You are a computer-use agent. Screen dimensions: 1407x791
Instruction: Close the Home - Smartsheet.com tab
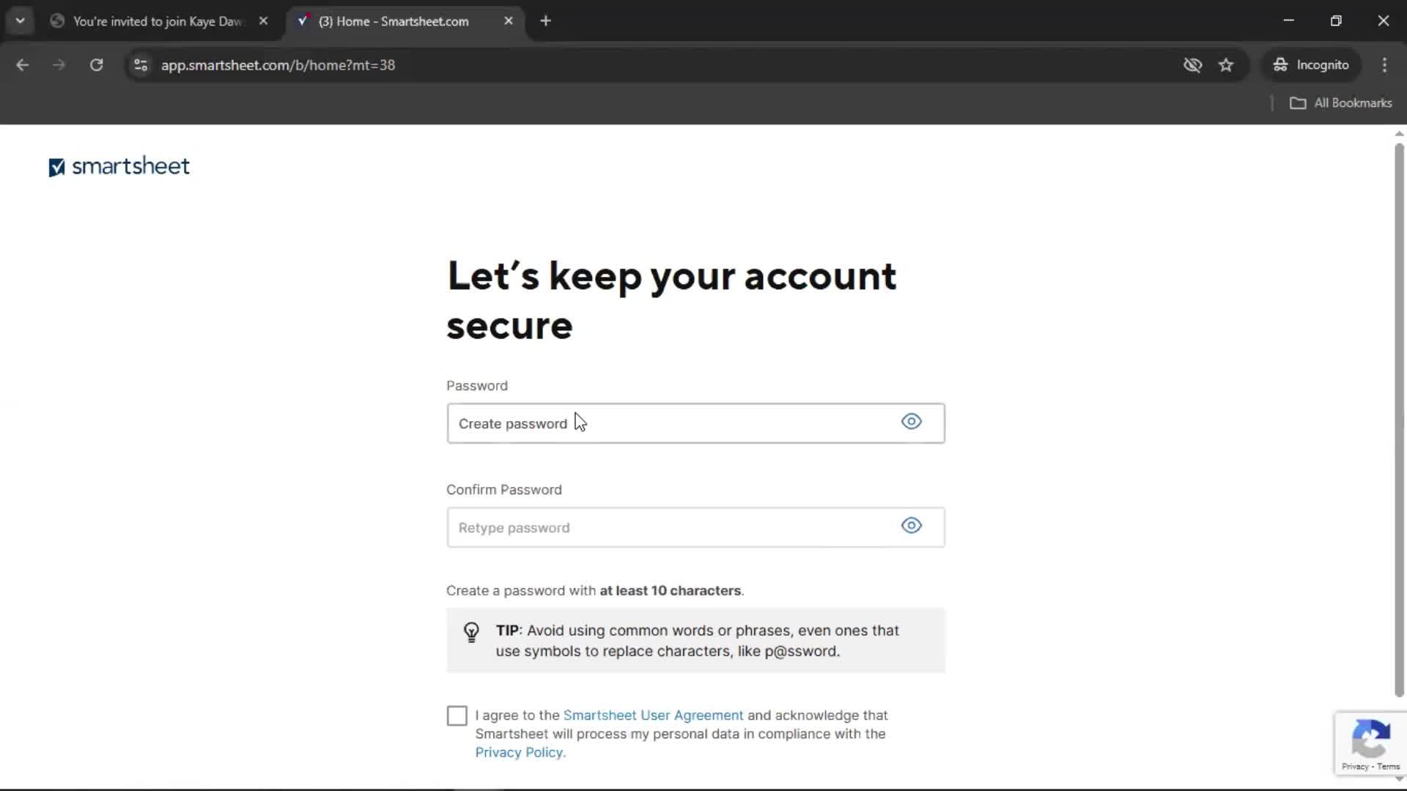click(509, 21)
